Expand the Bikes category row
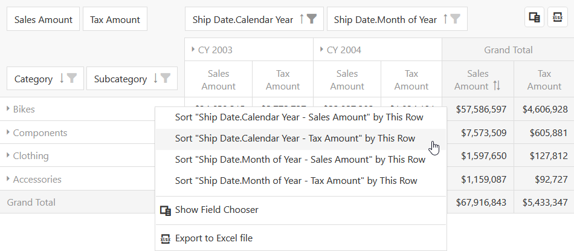This screenshot has width=574, height=251. (8, 109)
